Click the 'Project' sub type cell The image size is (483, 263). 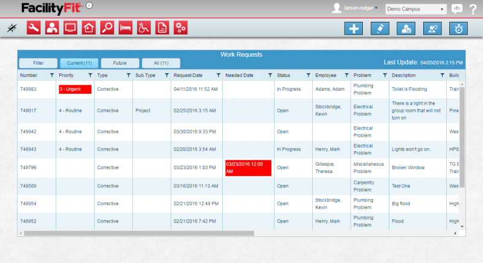[x=143, y=111]
